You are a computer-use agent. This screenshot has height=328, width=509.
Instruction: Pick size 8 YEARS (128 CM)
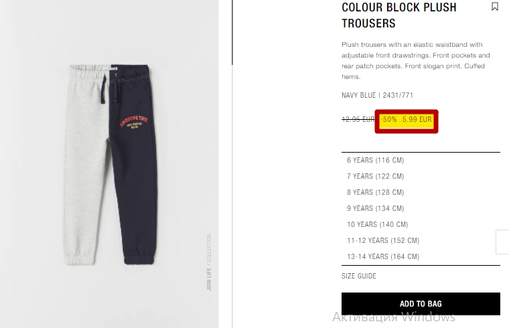(375, 192)
